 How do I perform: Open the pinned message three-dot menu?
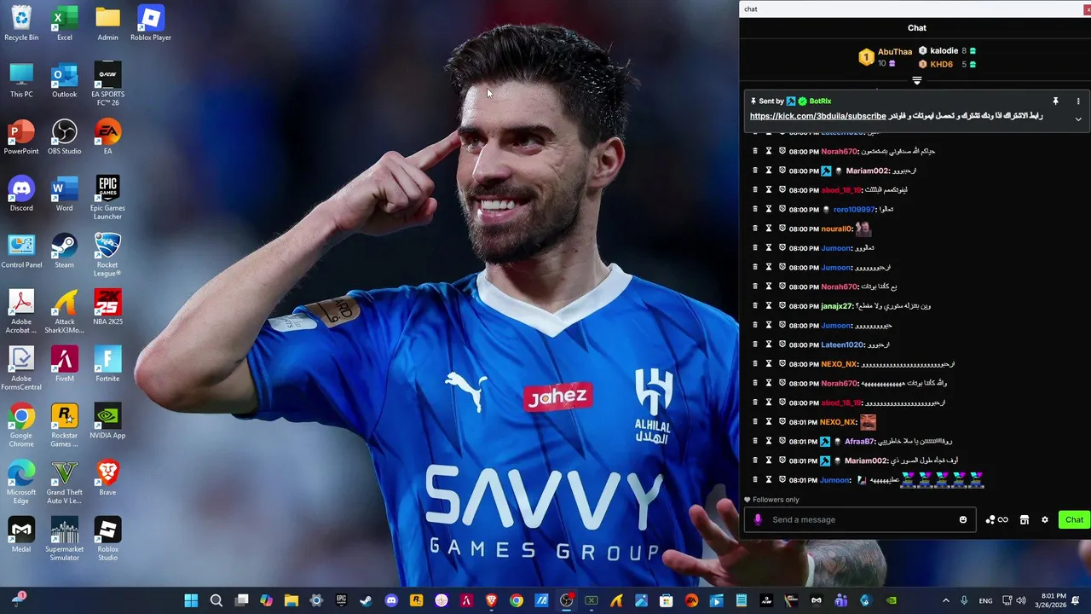point(1078,101)
